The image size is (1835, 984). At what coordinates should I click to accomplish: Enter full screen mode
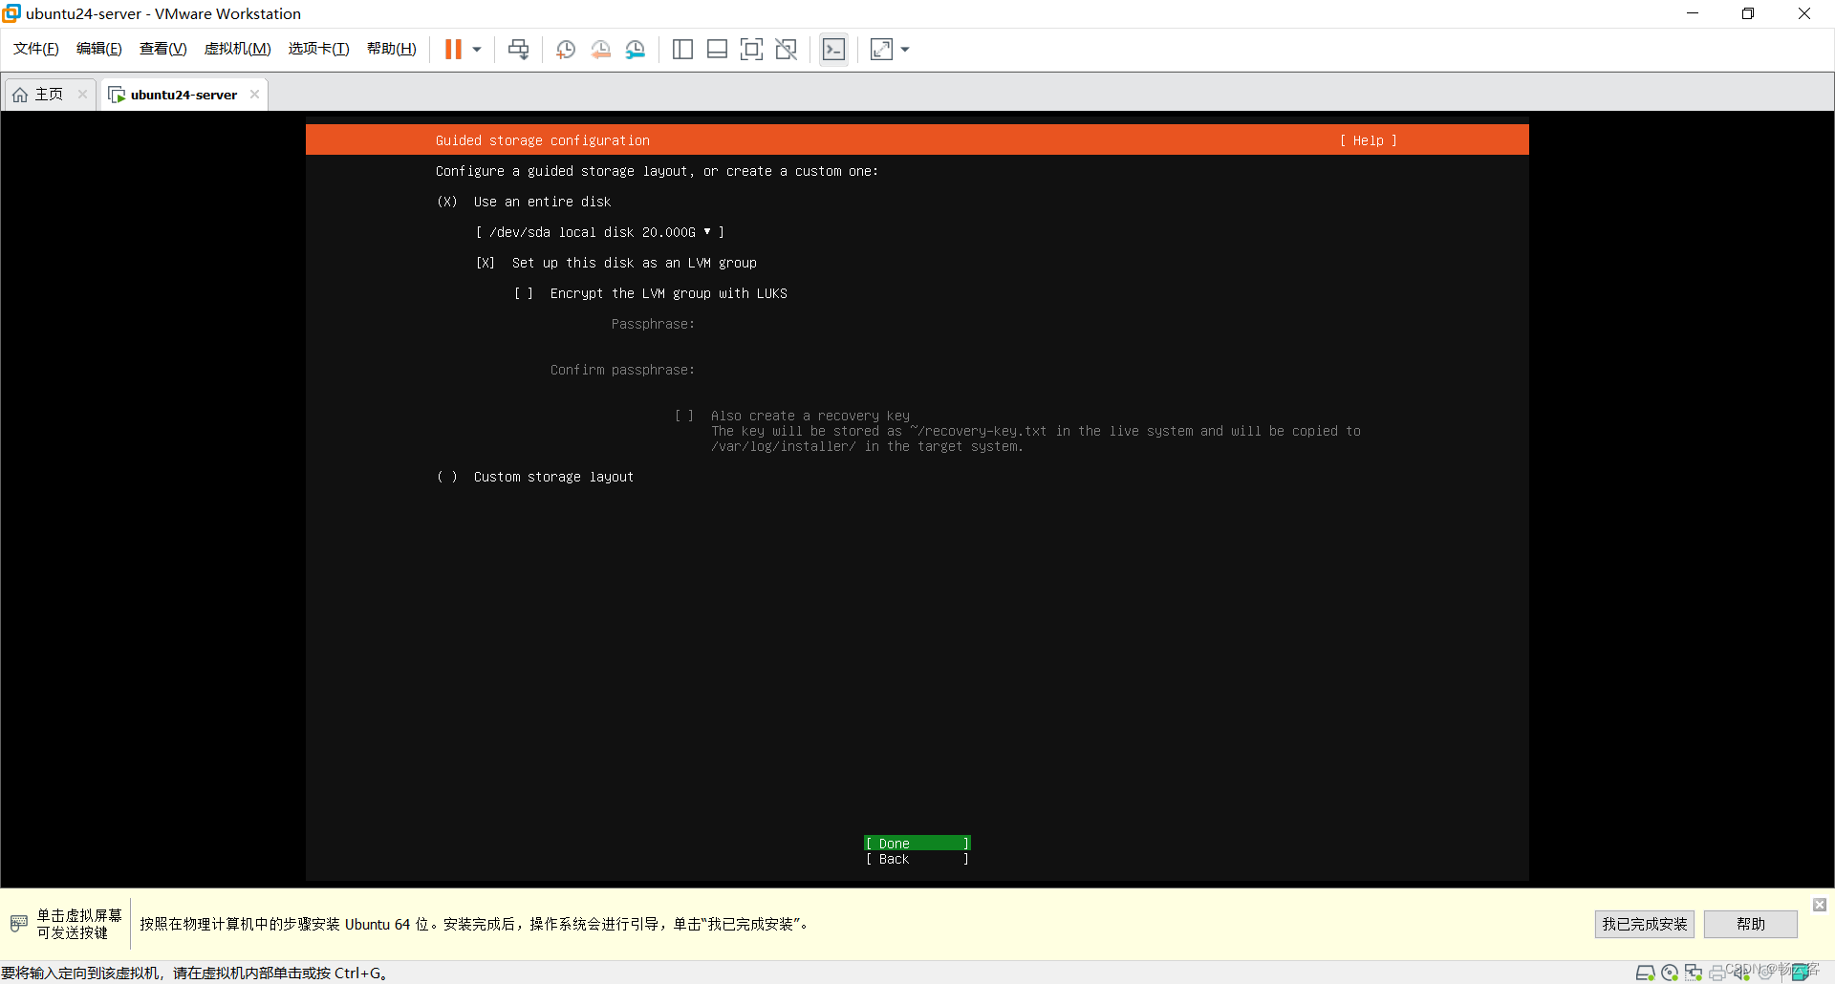point(752,50)
